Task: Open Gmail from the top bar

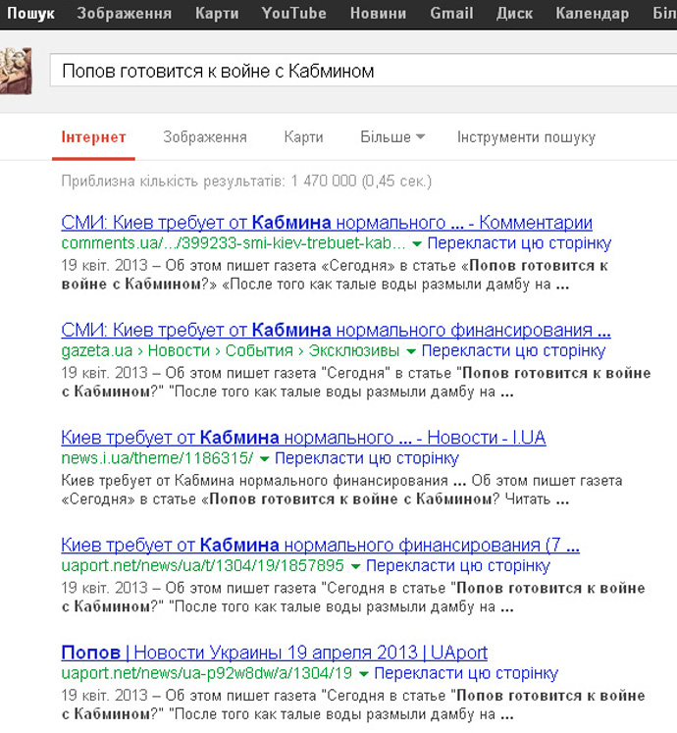Action: tap(451, 13)
